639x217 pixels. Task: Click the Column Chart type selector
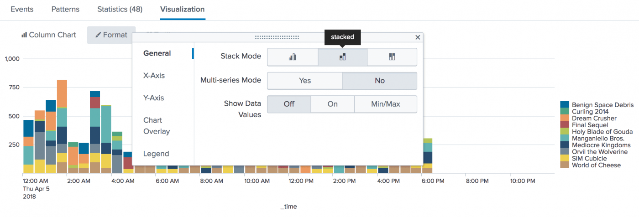tap(49, 35)
